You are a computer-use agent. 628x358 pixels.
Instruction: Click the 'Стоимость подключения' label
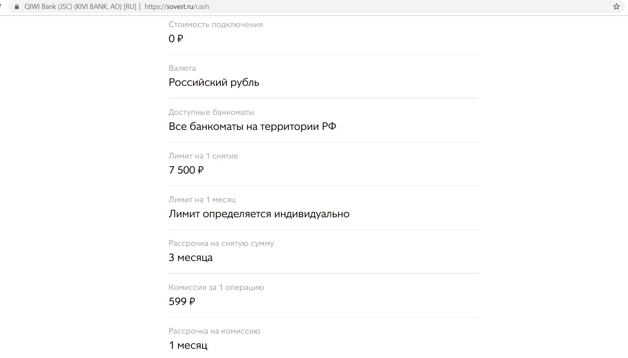(216, 24)
